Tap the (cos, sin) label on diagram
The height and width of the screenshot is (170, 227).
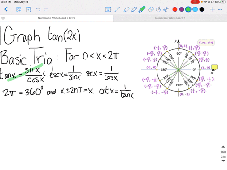tap(206, 42)
